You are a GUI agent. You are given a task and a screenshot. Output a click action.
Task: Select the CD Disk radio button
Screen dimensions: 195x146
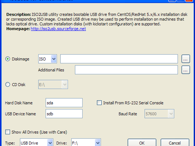click(8, 85)
